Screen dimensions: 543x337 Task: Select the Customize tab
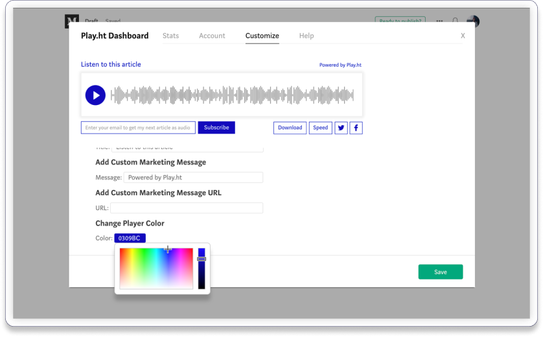click(x=262, y=36)
